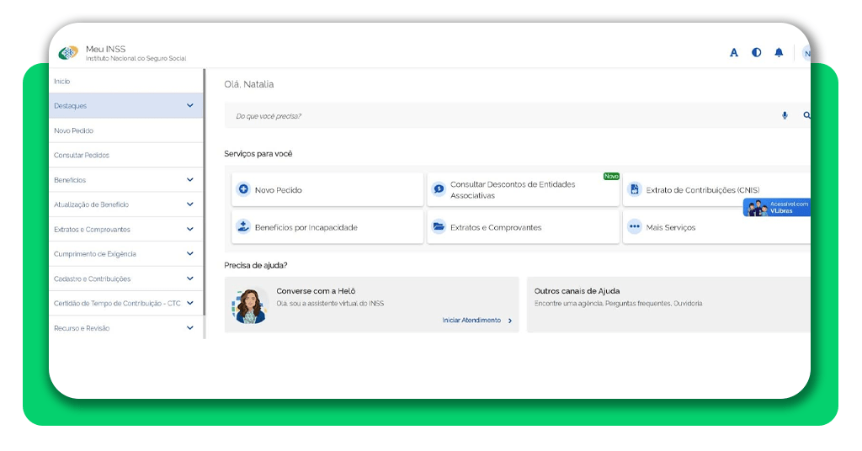
Task: Expand Cadastro e Contribuições sidebar section
Action: 190,279
